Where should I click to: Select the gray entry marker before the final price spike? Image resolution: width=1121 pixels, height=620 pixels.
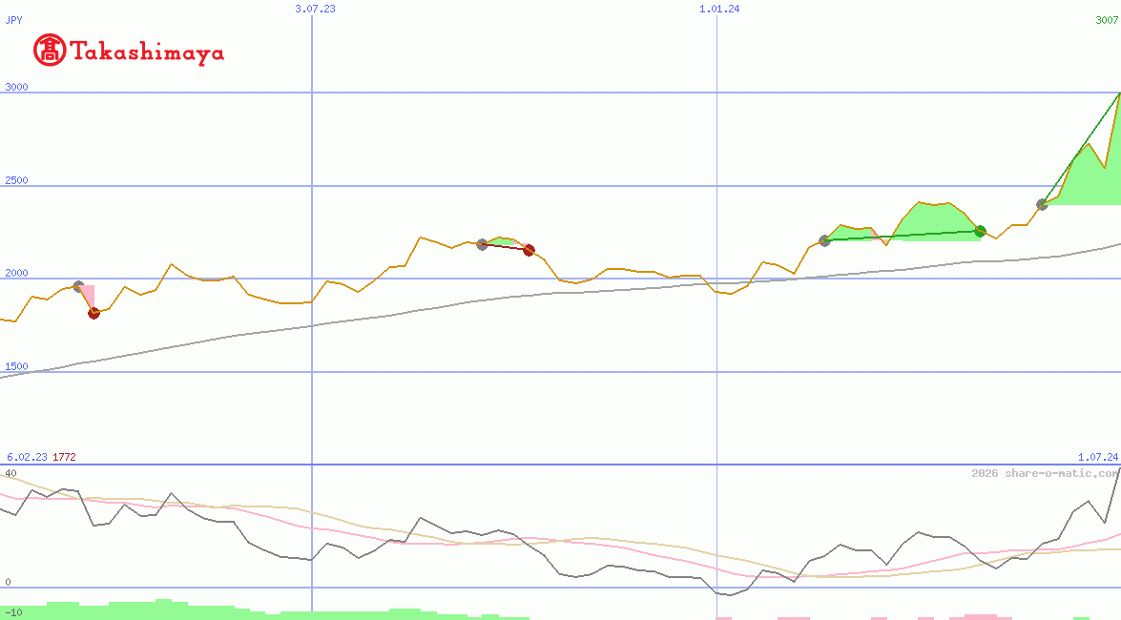(x=1042, y=204)
